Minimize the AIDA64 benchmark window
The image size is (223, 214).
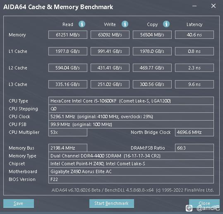[x=194, y=6]
